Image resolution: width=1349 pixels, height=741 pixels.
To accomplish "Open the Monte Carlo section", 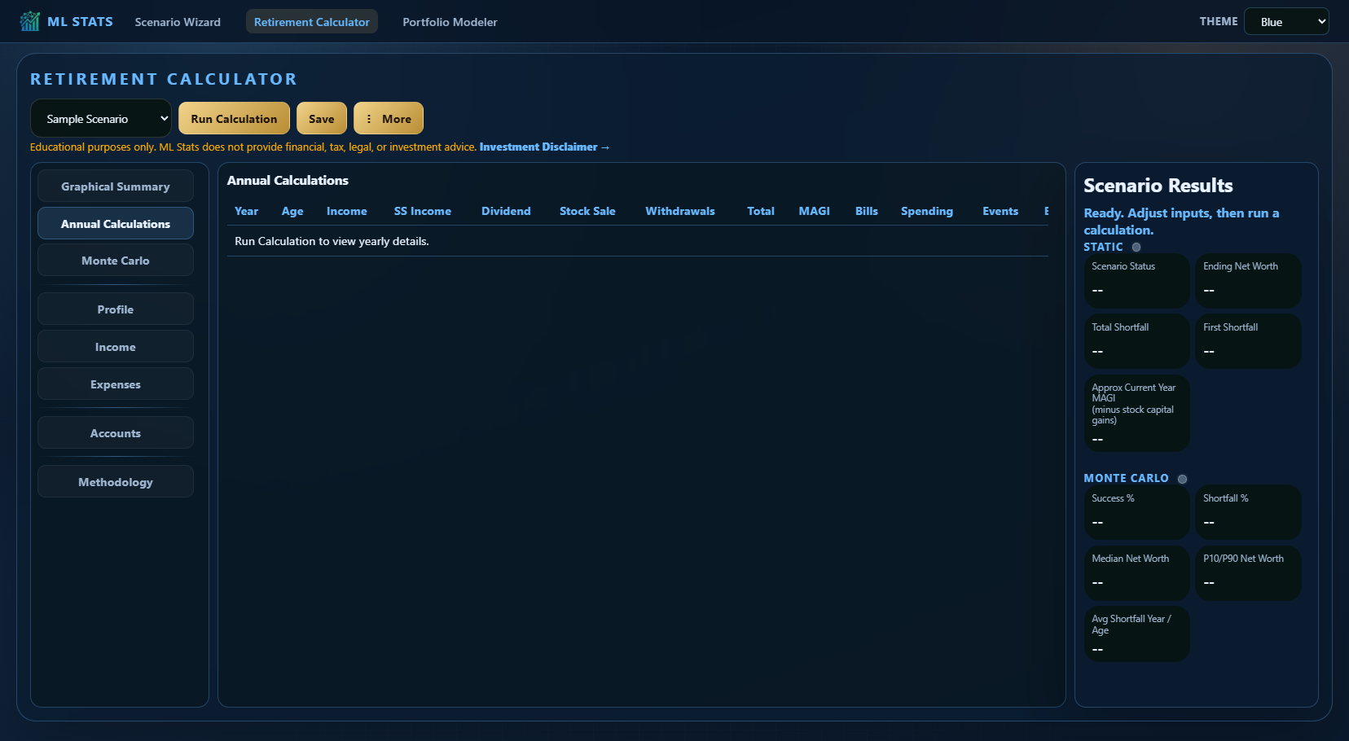I will click(116, 261).
